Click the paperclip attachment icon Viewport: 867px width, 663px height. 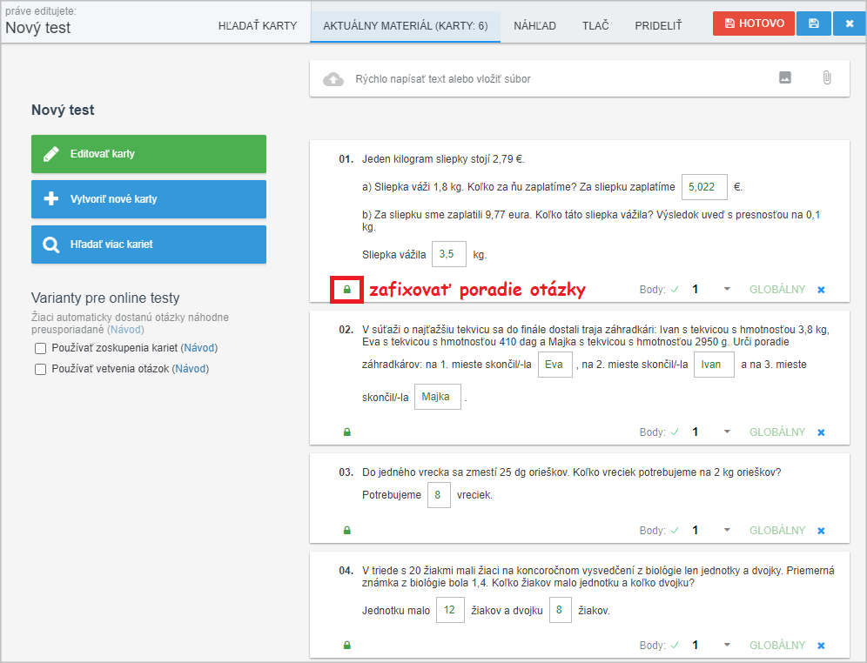coord(827,78)
